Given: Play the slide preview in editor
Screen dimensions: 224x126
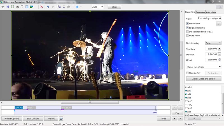Looking at the screenshot, I should (177, 113).
